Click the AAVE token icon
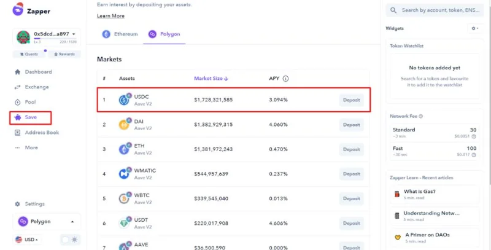The height and width of the screenshot is (250, 491). click(x=125, y=246)
